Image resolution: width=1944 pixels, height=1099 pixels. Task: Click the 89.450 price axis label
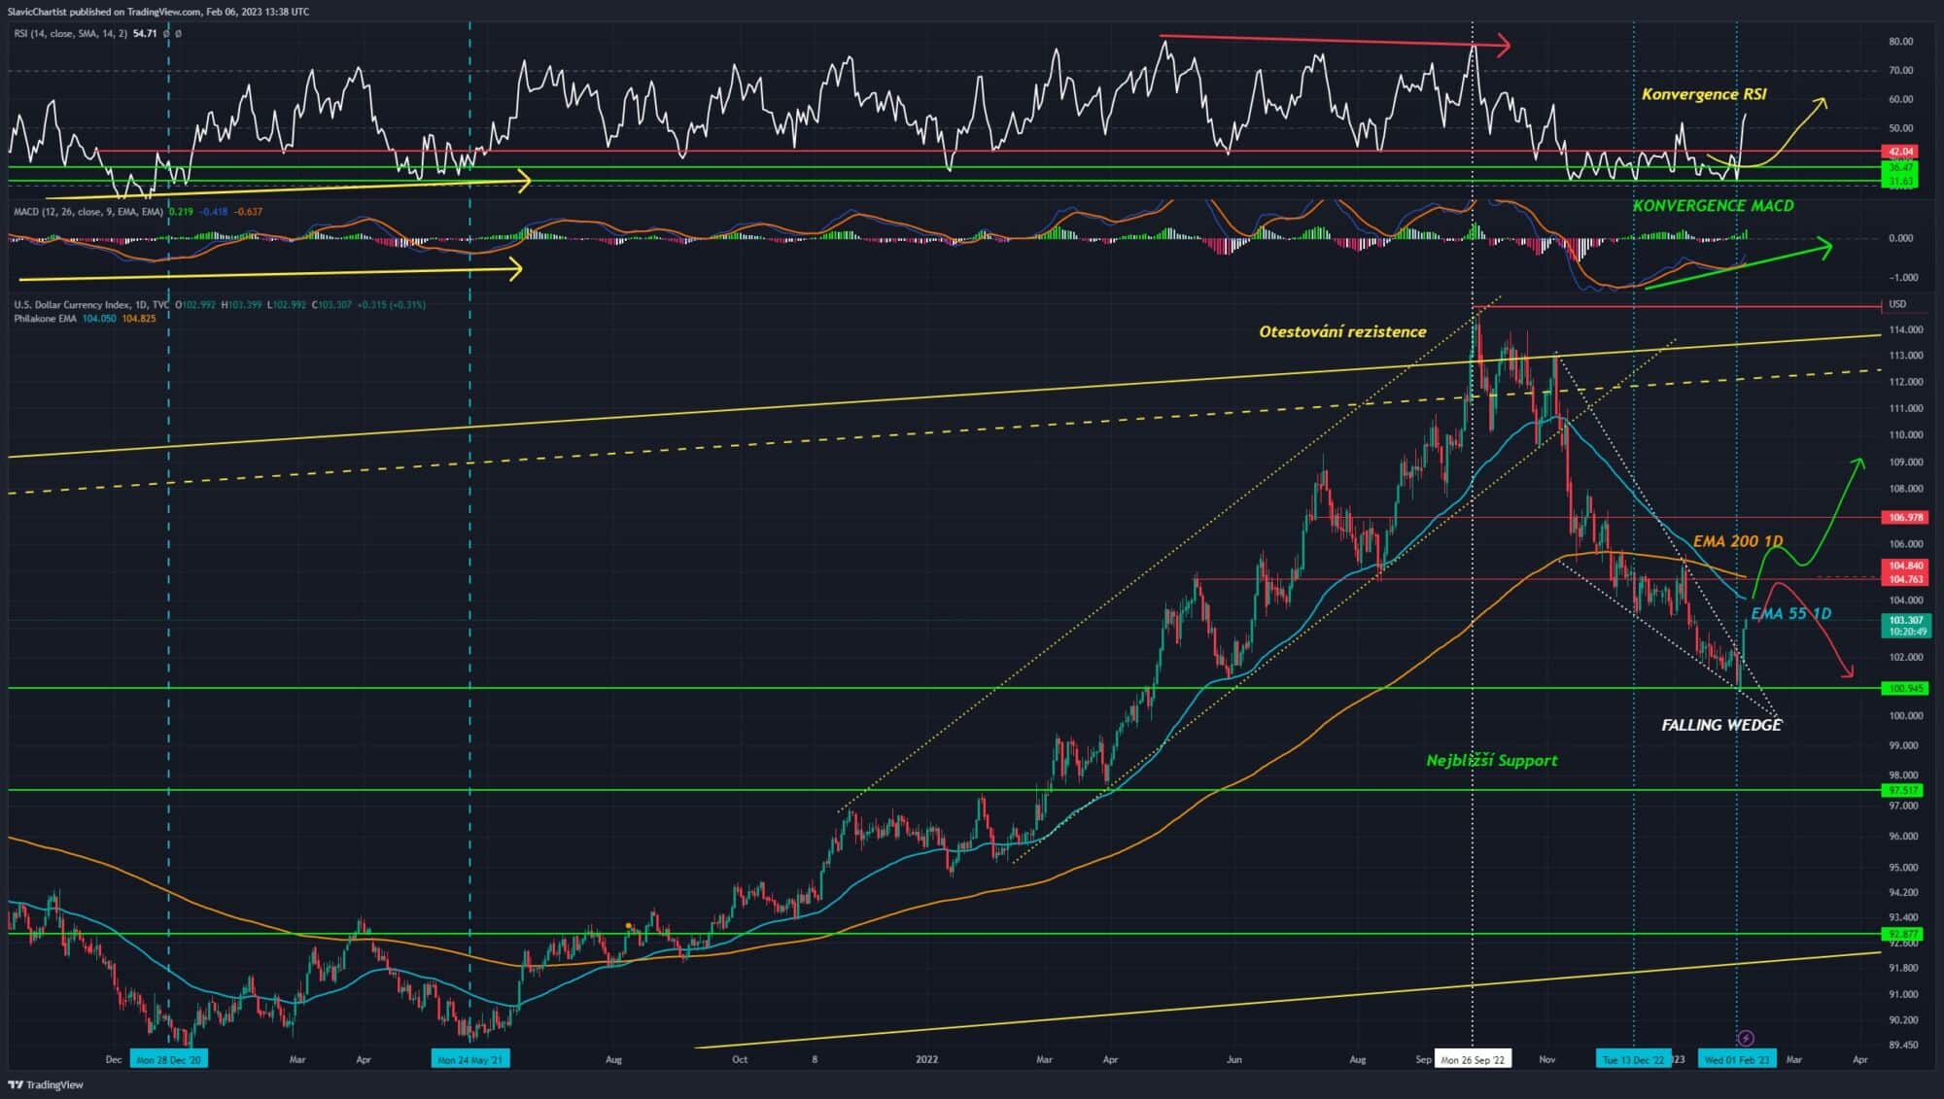[1903, 1045]
